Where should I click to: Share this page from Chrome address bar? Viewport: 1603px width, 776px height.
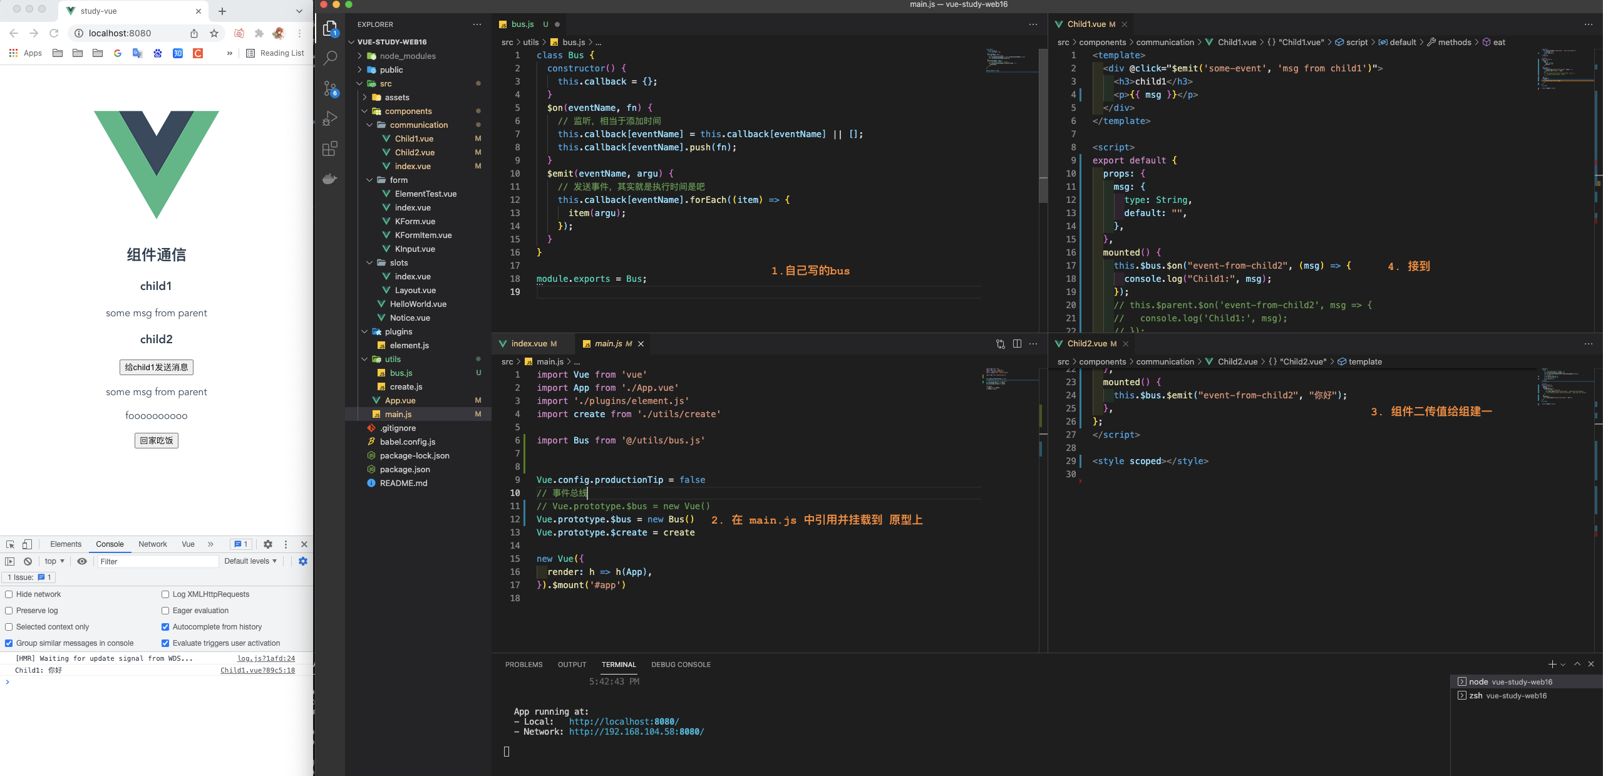point(194,33)
